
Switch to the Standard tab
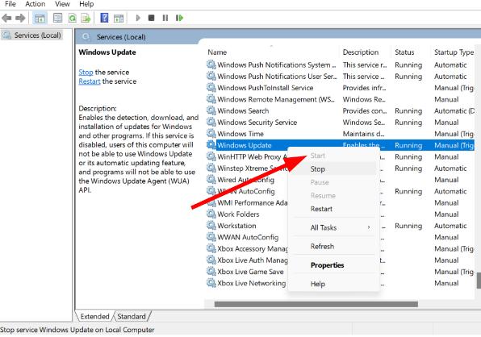[x=132, y=317]
